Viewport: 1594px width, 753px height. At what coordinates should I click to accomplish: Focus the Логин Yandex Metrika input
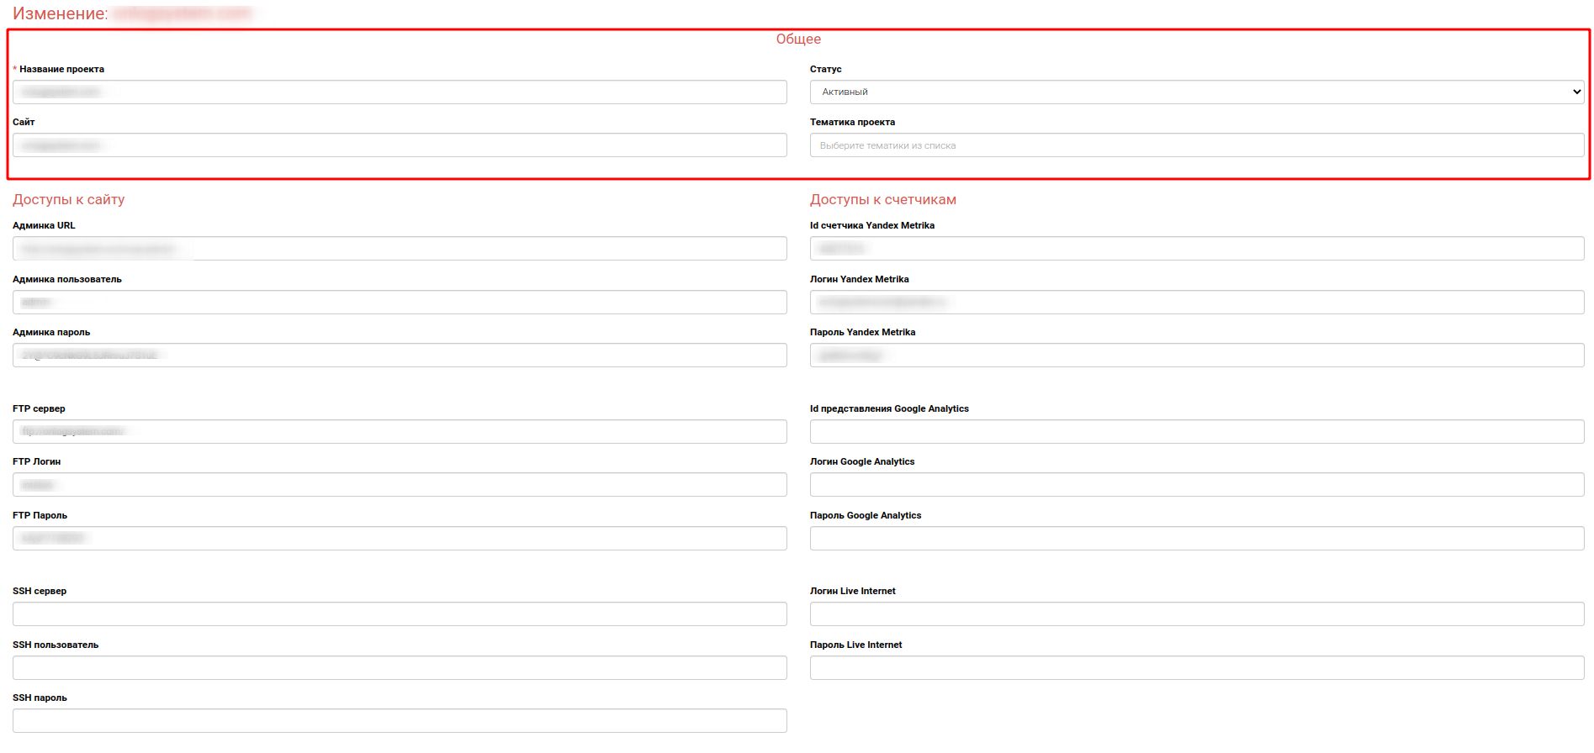point(1196,303)
